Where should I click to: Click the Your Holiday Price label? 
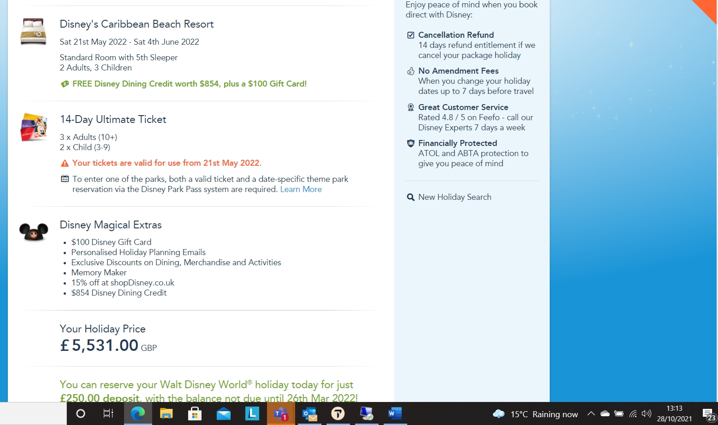102,329
